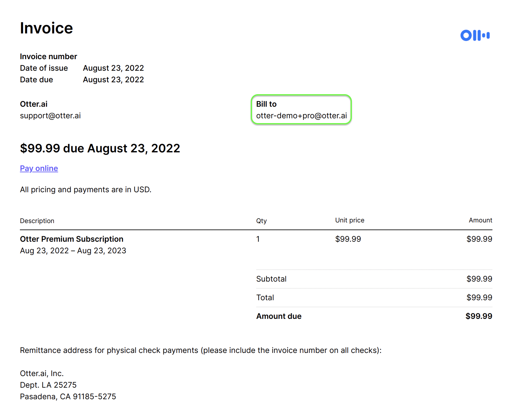Click the bold Amount due label
The height and width of the screenshot is (414, 513).
click(279, 316)
